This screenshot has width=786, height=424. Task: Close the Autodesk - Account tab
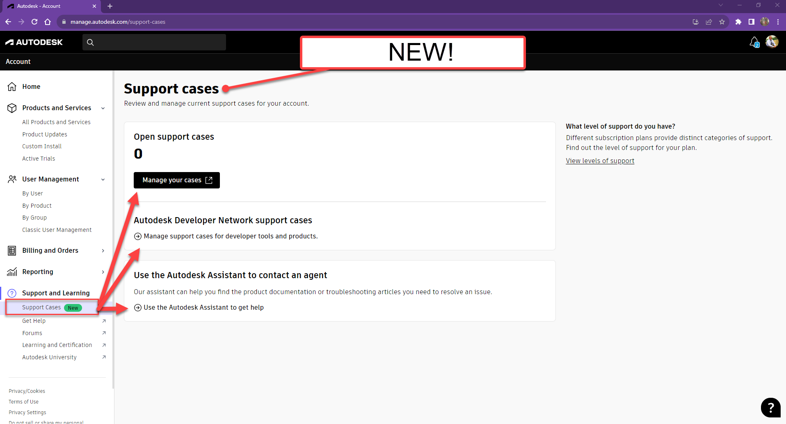pos(94,6)
